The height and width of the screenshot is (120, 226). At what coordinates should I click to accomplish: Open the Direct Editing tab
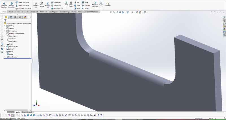pyautogui.click(x=64, y=12)
